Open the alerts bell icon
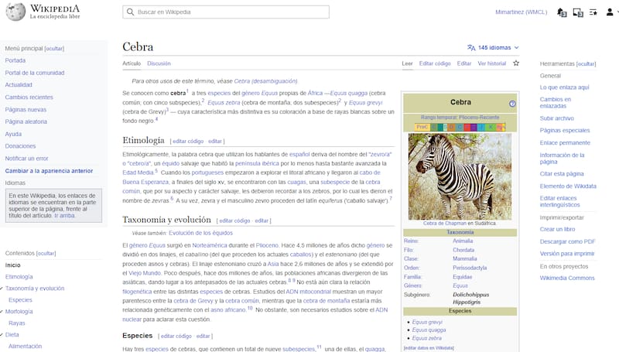This screenshot has height=352, width=619. click(562, 13)
